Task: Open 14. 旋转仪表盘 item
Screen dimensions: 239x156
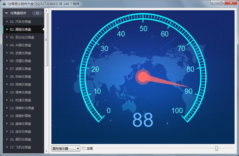Action: [23, 124]
